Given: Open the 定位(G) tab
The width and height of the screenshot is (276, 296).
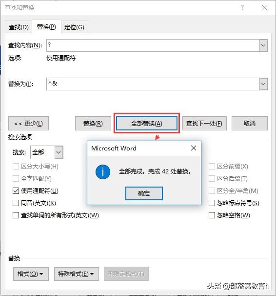Looking at the screenshot, I should [74, 27].
